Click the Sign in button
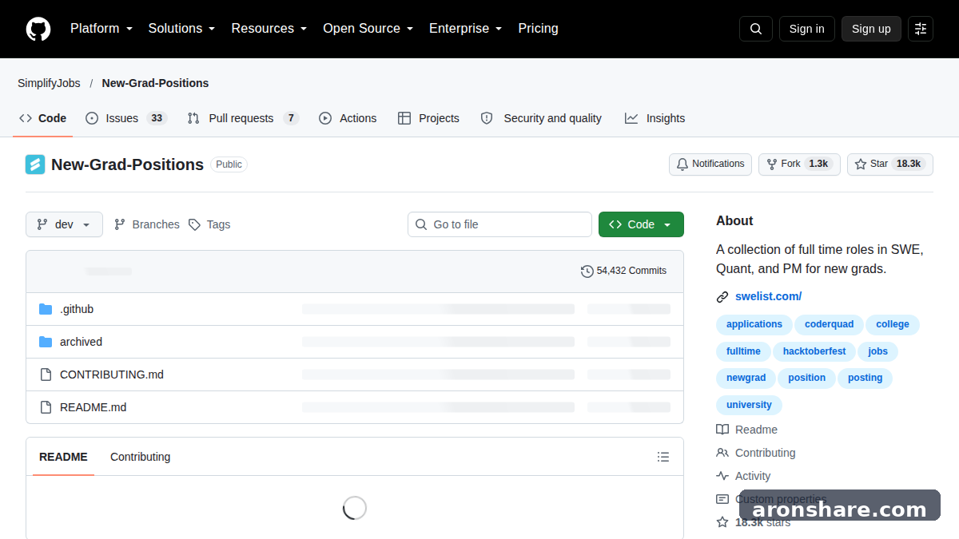Image resolution: width=959 pixels, height=539 pixels. tap(807, 29)
